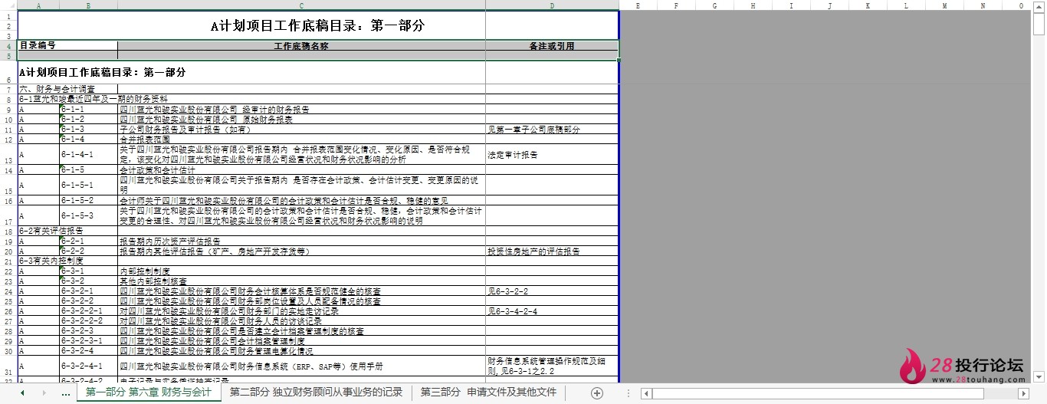Image resolution: width=1047 pixels, height=404 pixels.
Task: Select column J header
Action: (x=831, y=5)
